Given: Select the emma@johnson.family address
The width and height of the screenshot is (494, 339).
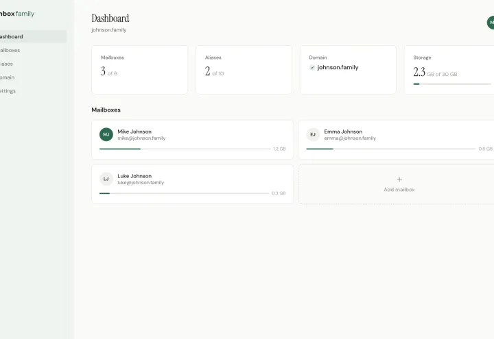Looking at the screenshot, I should (350, 138).
